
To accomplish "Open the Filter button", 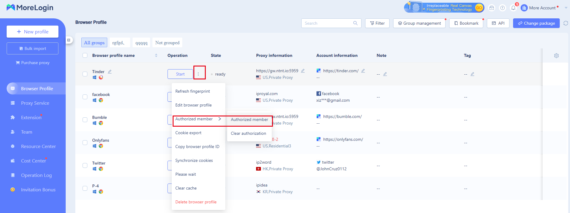I will pyautogui.click(x=377, y=23).
